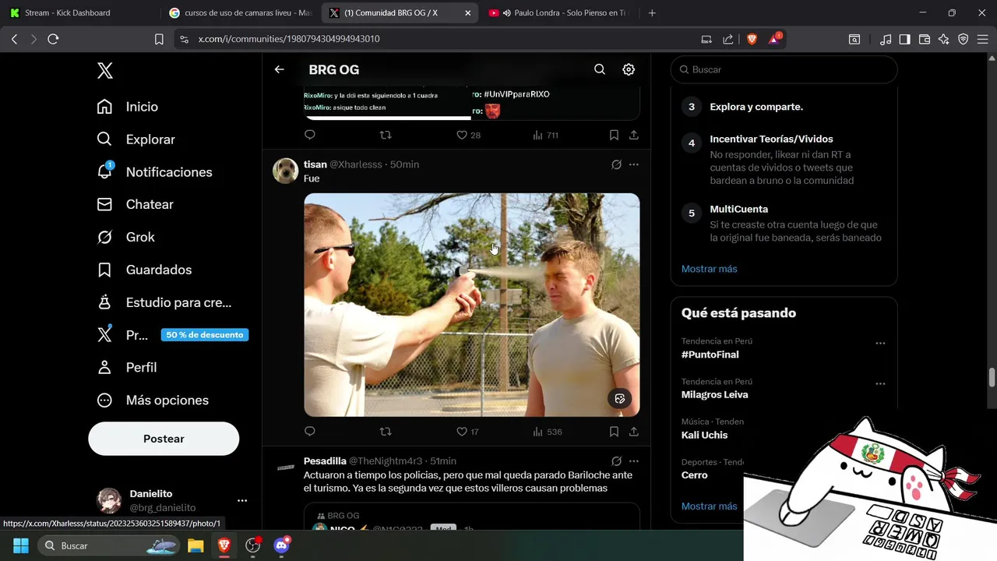This screenshot has height=561, width=997.
Task: Go back with the community header arrow
Action: click(x=280, y=69)
